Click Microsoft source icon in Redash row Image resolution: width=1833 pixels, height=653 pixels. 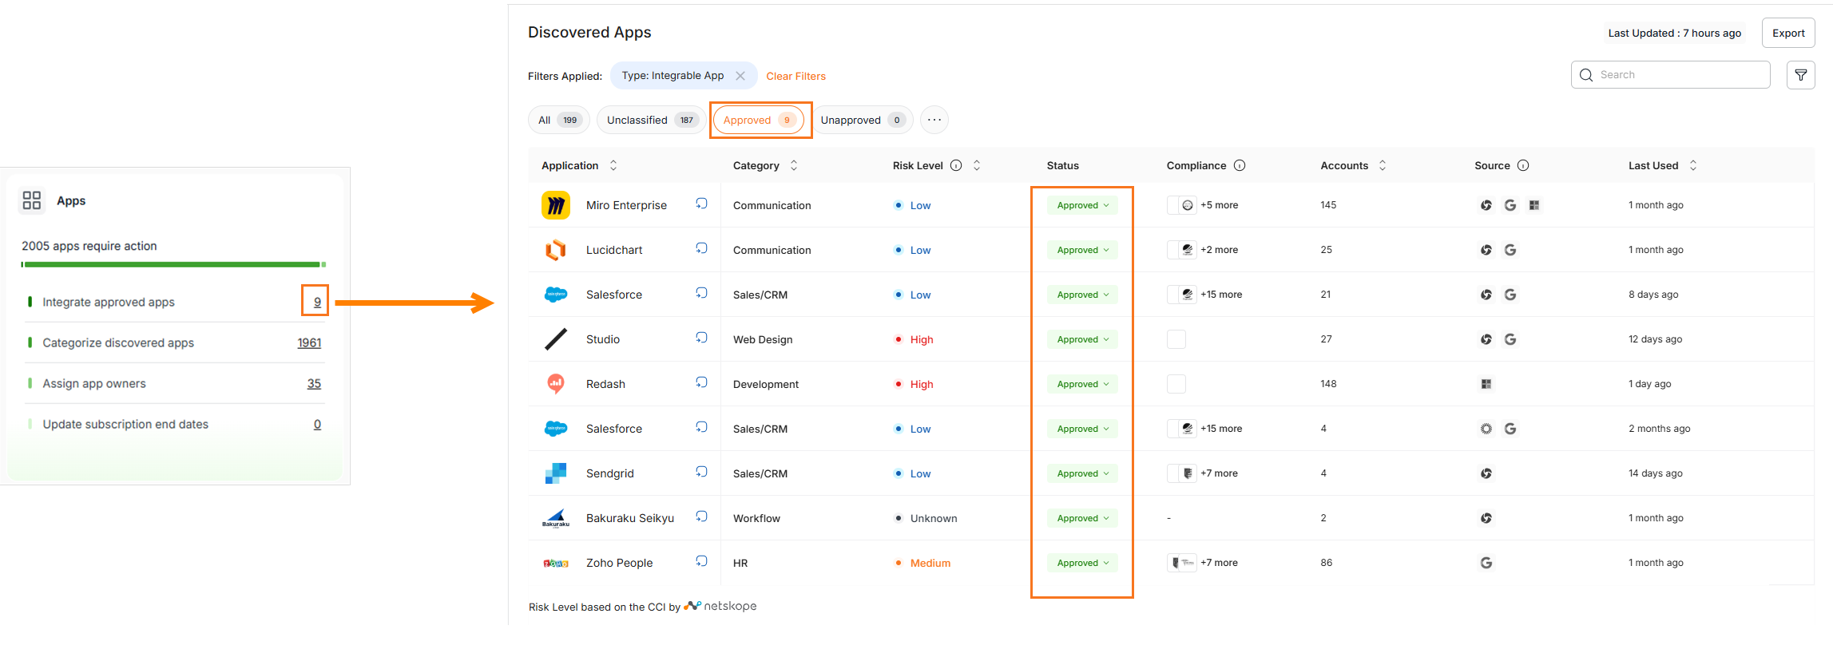pos(1486,384)
